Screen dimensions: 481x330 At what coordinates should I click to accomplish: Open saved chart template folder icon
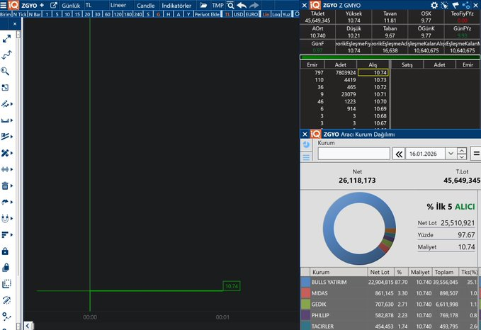(203, 5)
